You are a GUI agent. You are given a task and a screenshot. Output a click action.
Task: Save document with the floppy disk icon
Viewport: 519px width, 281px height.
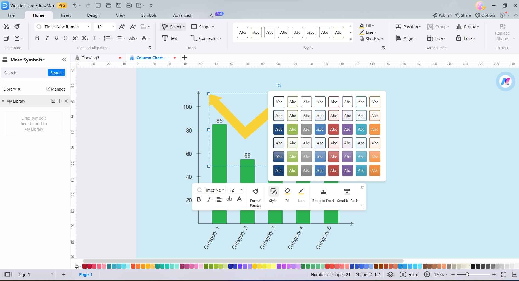point(118,5)
